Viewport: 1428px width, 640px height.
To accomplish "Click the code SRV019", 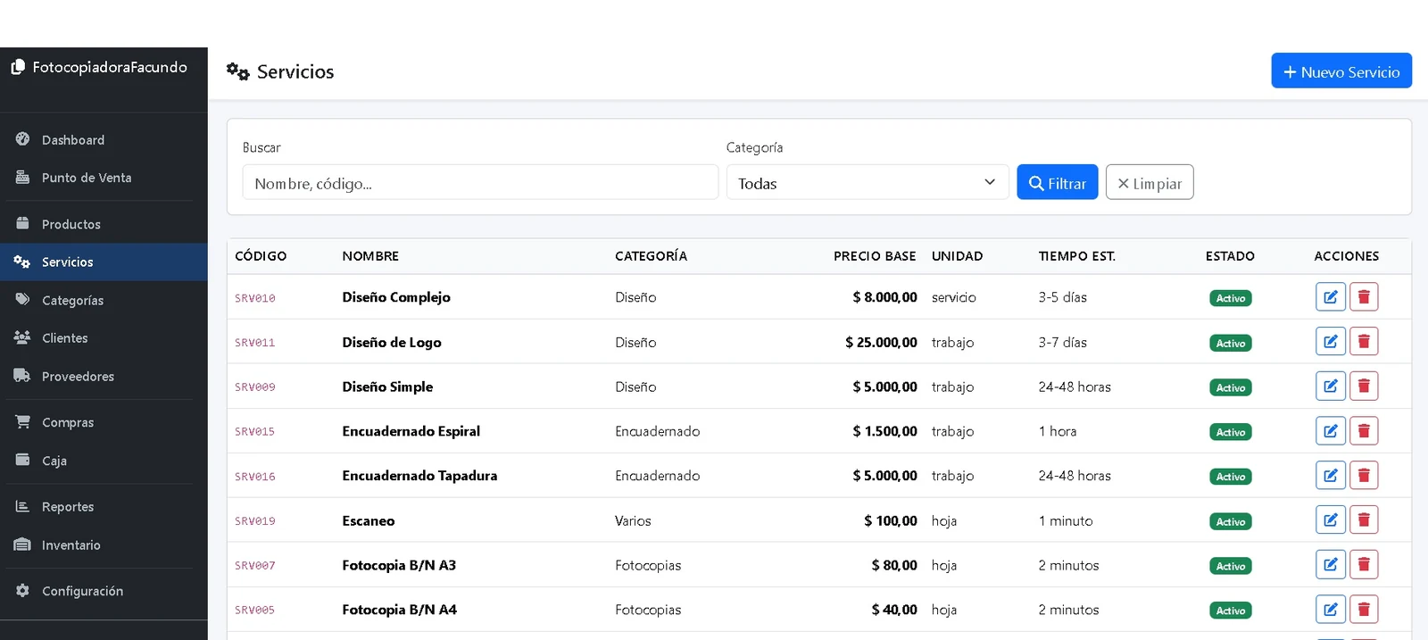I will coord(255,521).
